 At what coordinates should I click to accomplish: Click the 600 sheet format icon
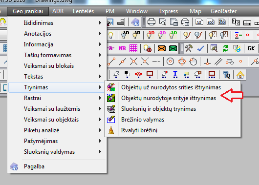pos(211,22)
